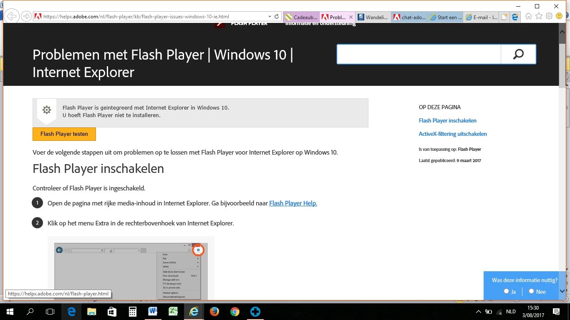
Task: Collapse the feedback panel with chevron
Action: tap(562, 291)
